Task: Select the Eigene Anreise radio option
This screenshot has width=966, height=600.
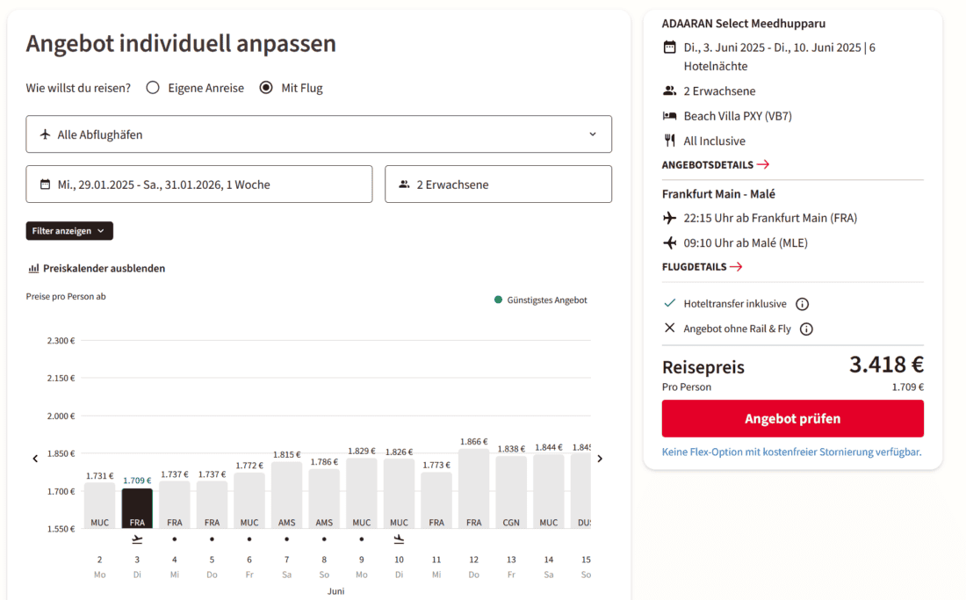Action: [153, 88]
